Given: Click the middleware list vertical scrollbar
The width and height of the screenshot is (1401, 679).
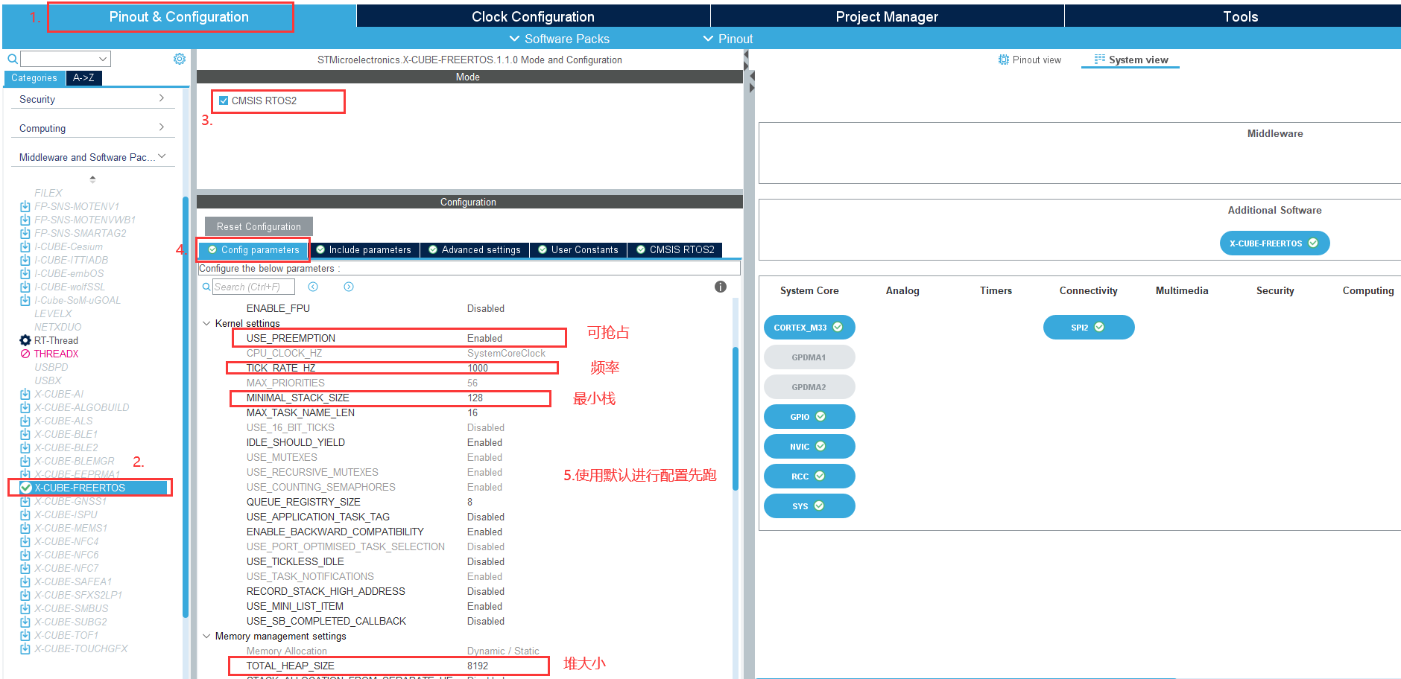Looking at the screenshot, I should click(186, 406).
